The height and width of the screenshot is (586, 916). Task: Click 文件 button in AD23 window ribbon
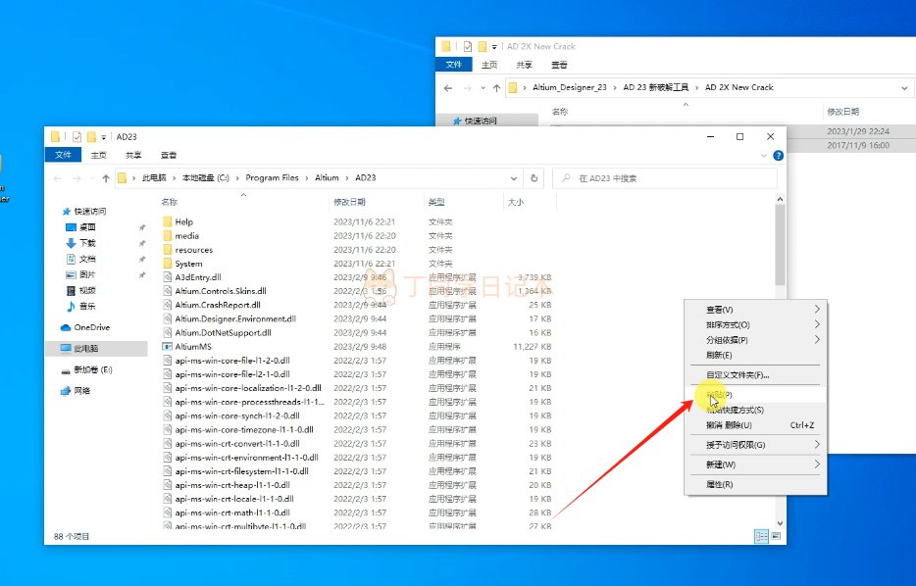point(63,155)
